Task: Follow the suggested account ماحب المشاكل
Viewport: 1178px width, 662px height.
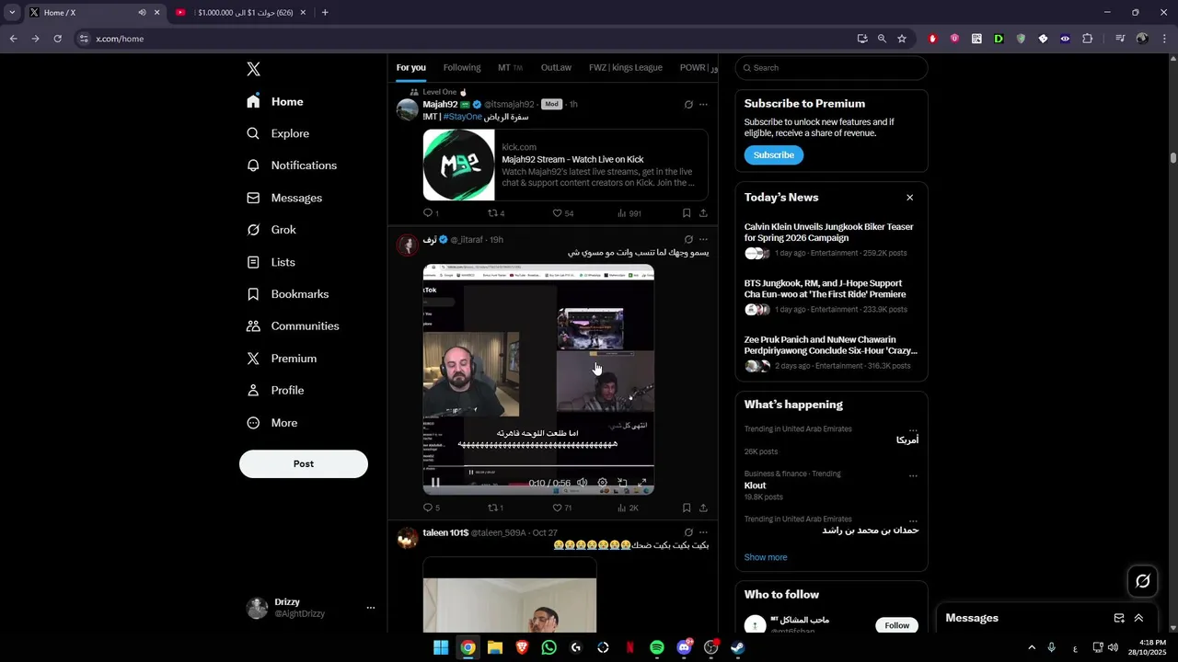Action: [x=896, y=625]
